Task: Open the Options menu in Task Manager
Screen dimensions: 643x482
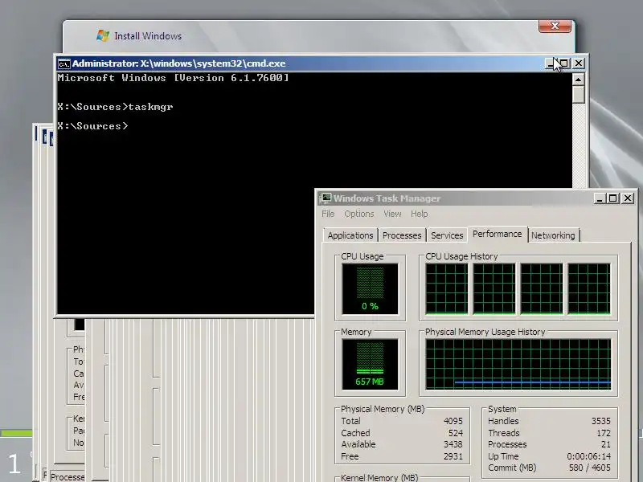Action: coord(358,214)
